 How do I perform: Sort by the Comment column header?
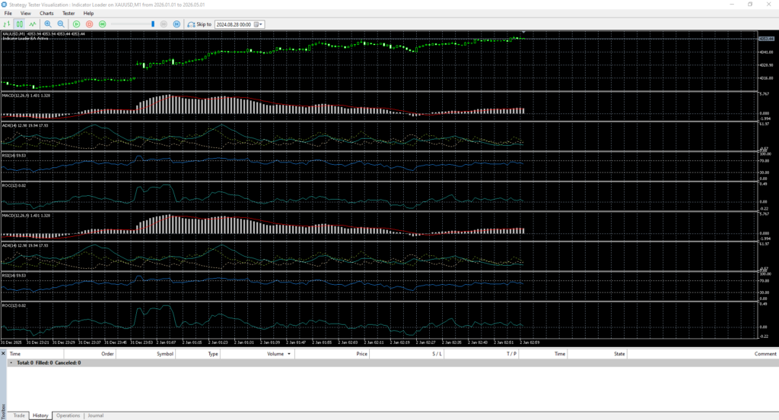(x=702, y=354)
